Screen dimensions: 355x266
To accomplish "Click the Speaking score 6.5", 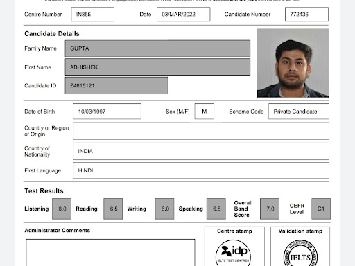I will click(216, 209).
